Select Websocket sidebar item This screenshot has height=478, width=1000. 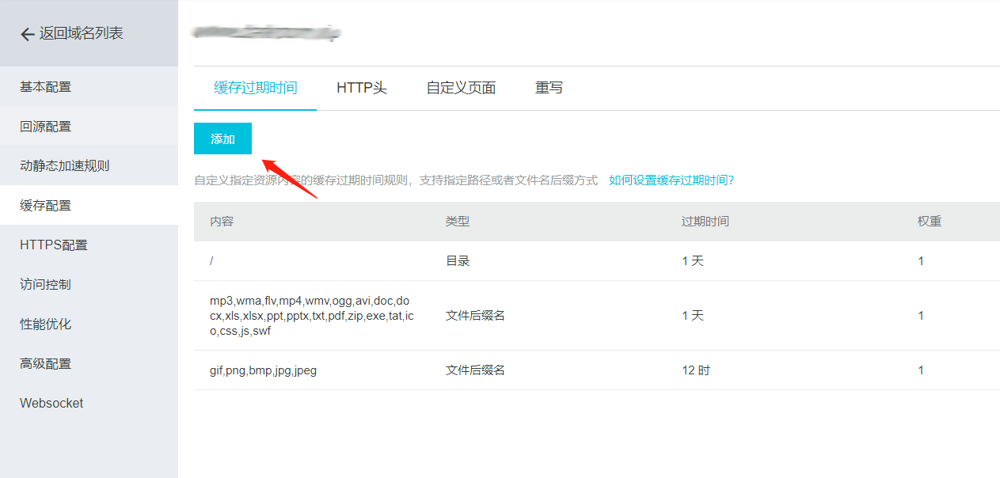coord(51,404)
